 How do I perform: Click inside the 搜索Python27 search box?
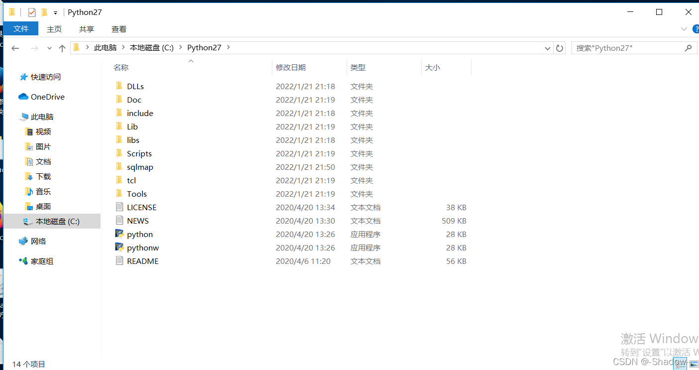[x=627, y=47]
